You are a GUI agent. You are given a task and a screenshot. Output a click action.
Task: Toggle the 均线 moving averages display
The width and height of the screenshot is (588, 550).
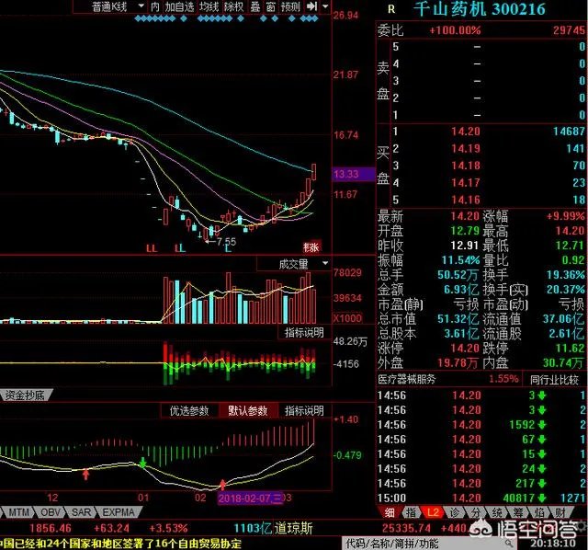(x=209, y=6)
